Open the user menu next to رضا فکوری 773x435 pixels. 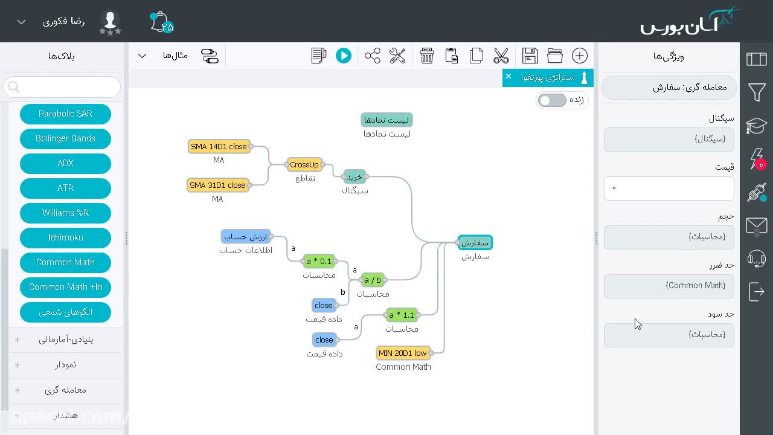click(x=21, y=22)
